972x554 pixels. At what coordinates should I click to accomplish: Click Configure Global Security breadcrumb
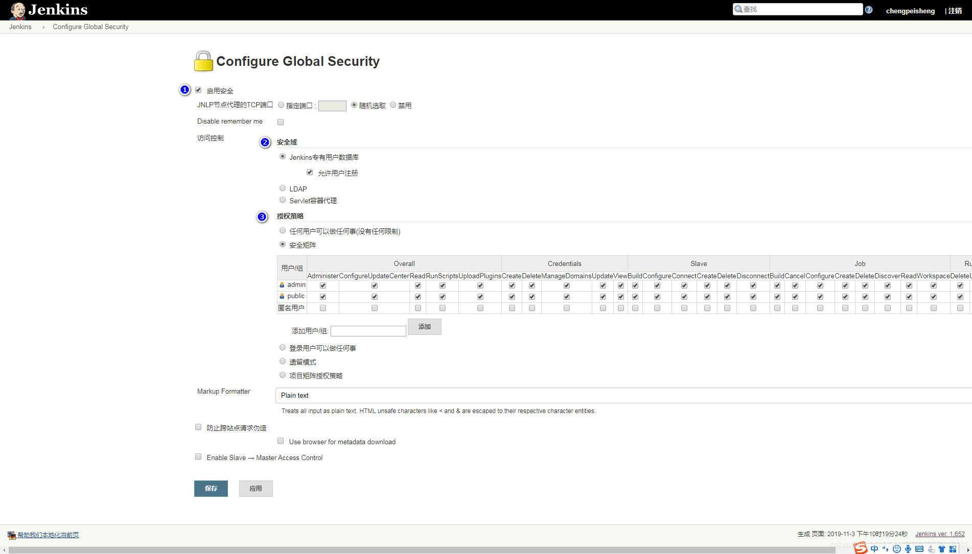coord(90,27)
